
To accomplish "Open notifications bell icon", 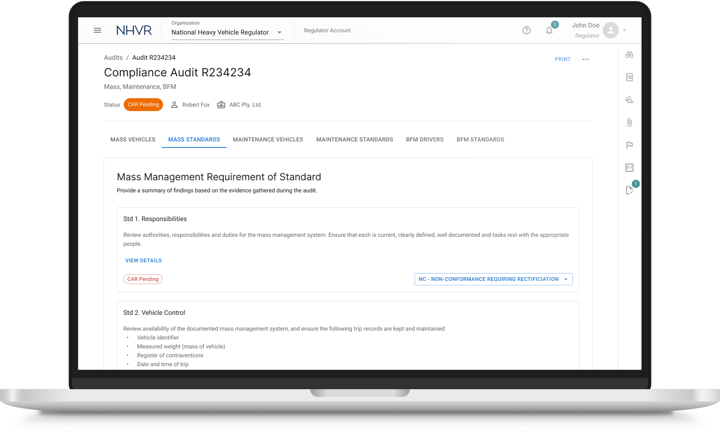I will pos(549,31).
